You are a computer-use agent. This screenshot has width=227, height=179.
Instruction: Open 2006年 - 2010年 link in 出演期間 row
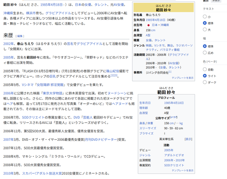[x=175, y=160]
